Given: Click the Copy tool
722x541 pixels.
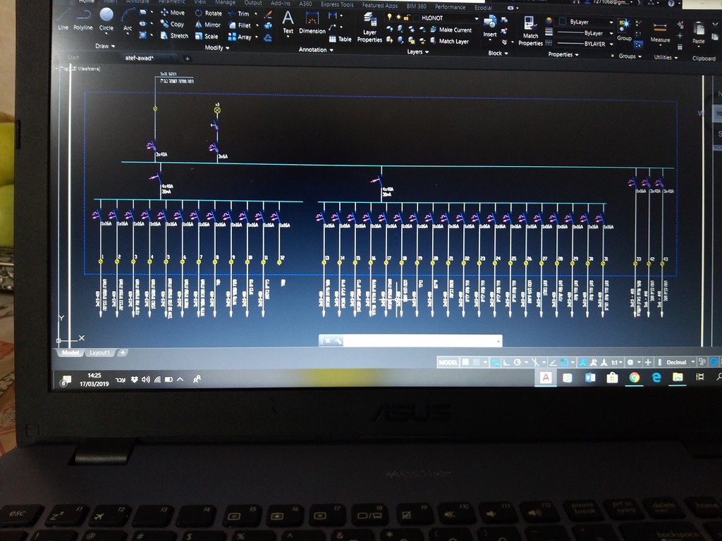Looking at the screenshot, I should [172, 24].
